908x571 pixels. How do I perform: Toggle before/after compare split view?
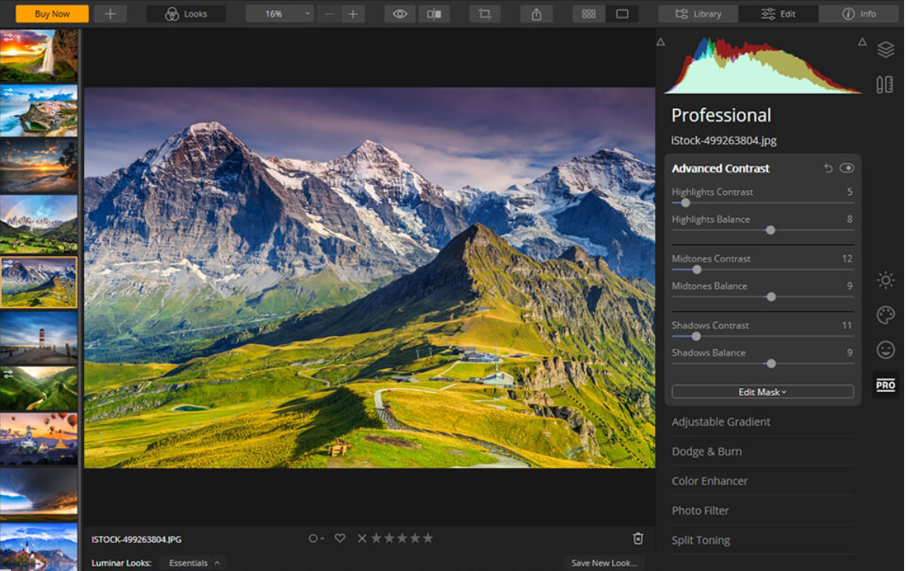pos(434,14)
